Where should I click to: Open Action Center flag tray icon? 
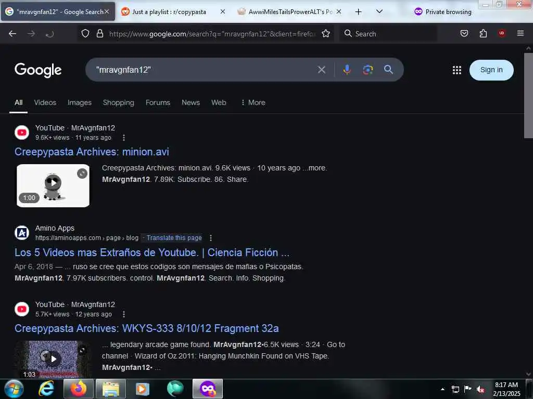(x=468, y=389)
